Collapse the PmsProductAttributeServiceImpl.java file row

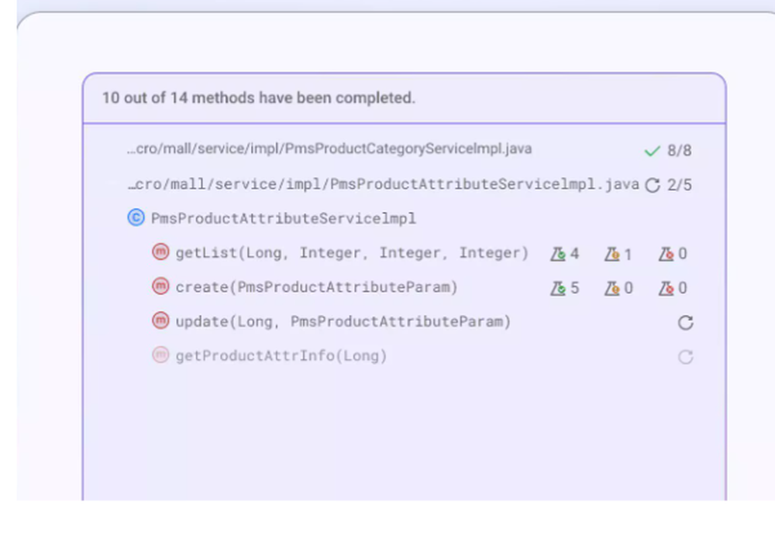tap(383, 184)
